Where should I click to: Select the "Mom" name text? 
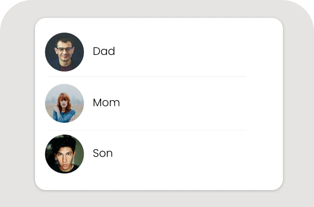106,103
